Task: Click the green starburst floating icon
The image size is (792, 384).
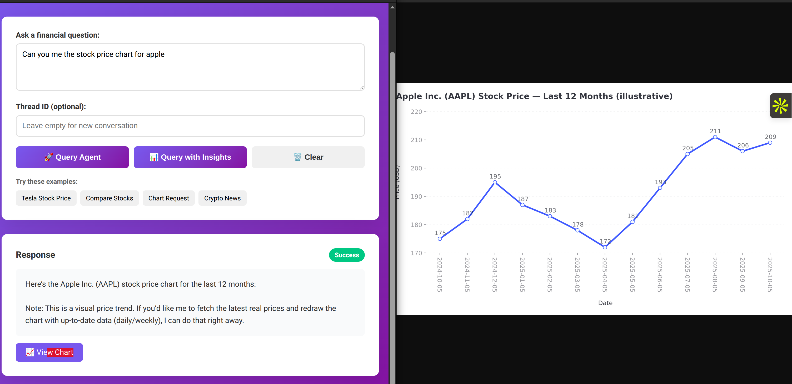Action: pyautogui.click(x=780, y=106)
